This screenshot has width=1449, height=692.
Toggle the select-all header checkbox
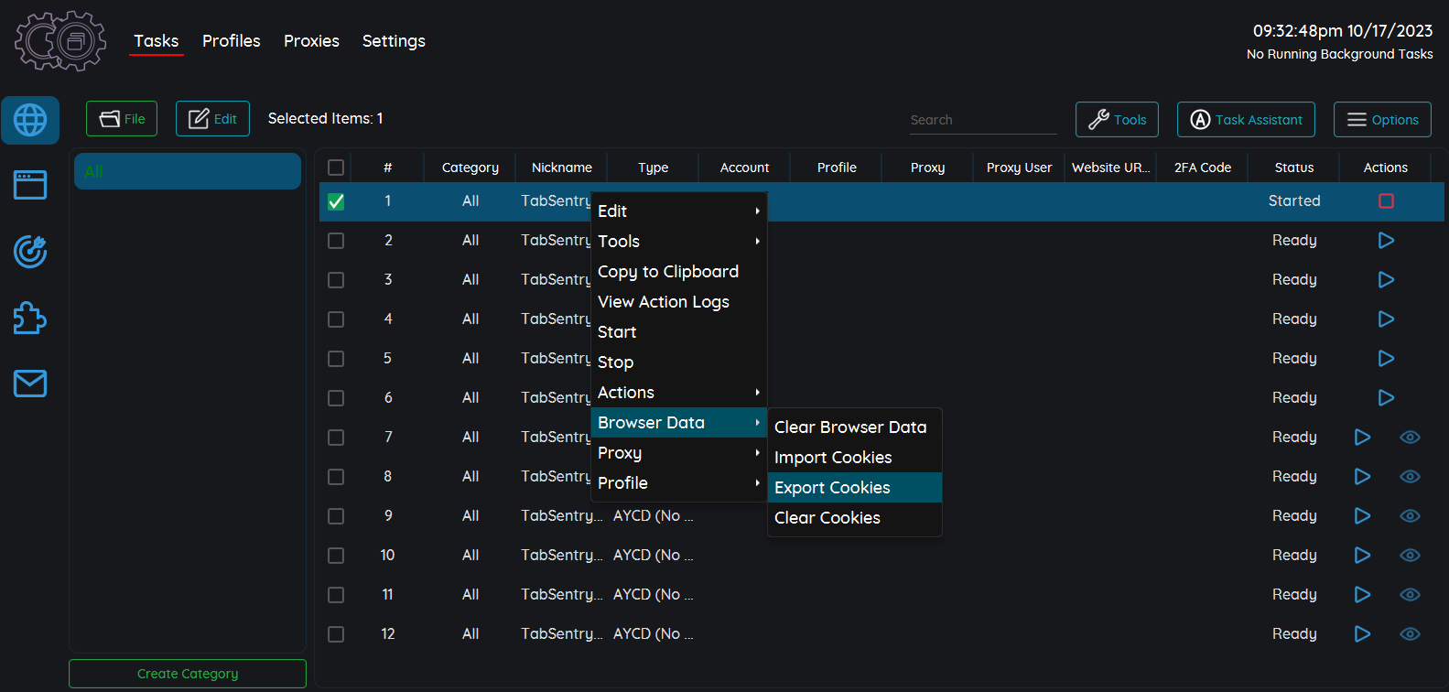coord(336,168)
